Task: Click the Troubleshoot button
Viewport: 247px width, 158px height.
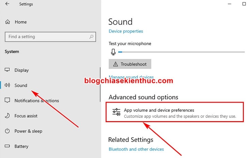Action: coord(130,64)
